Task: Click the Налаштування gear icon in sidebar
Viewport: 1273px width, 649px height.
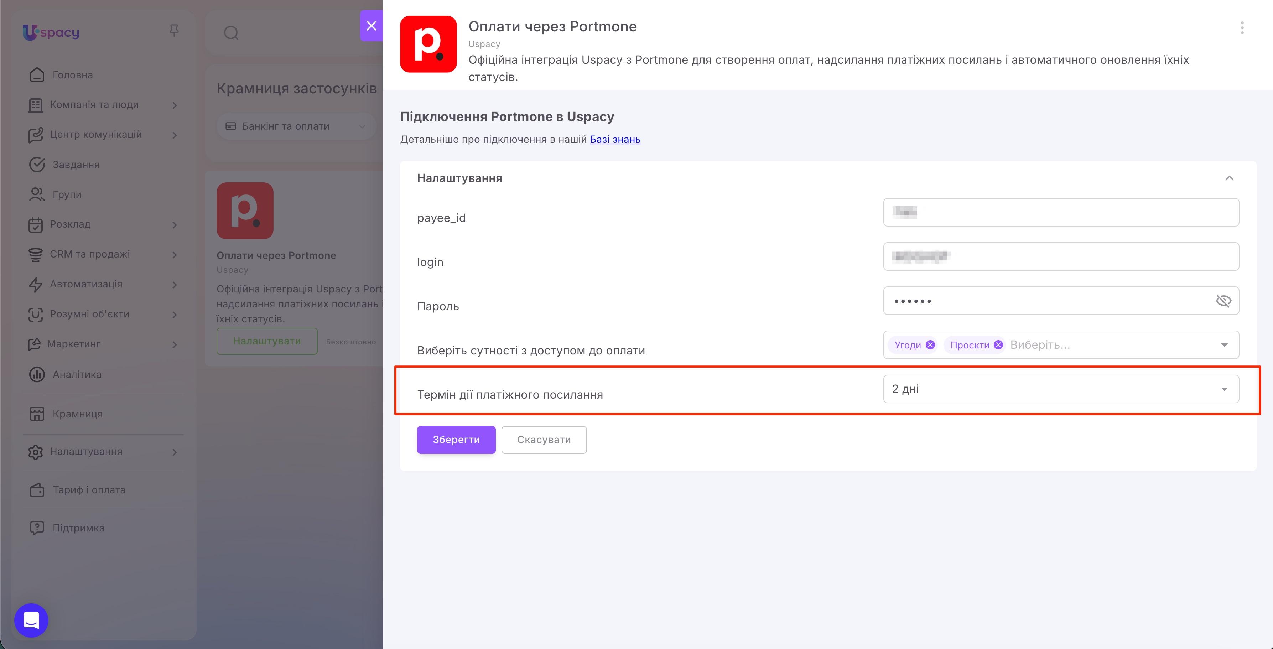Action: tap(36, 452)
